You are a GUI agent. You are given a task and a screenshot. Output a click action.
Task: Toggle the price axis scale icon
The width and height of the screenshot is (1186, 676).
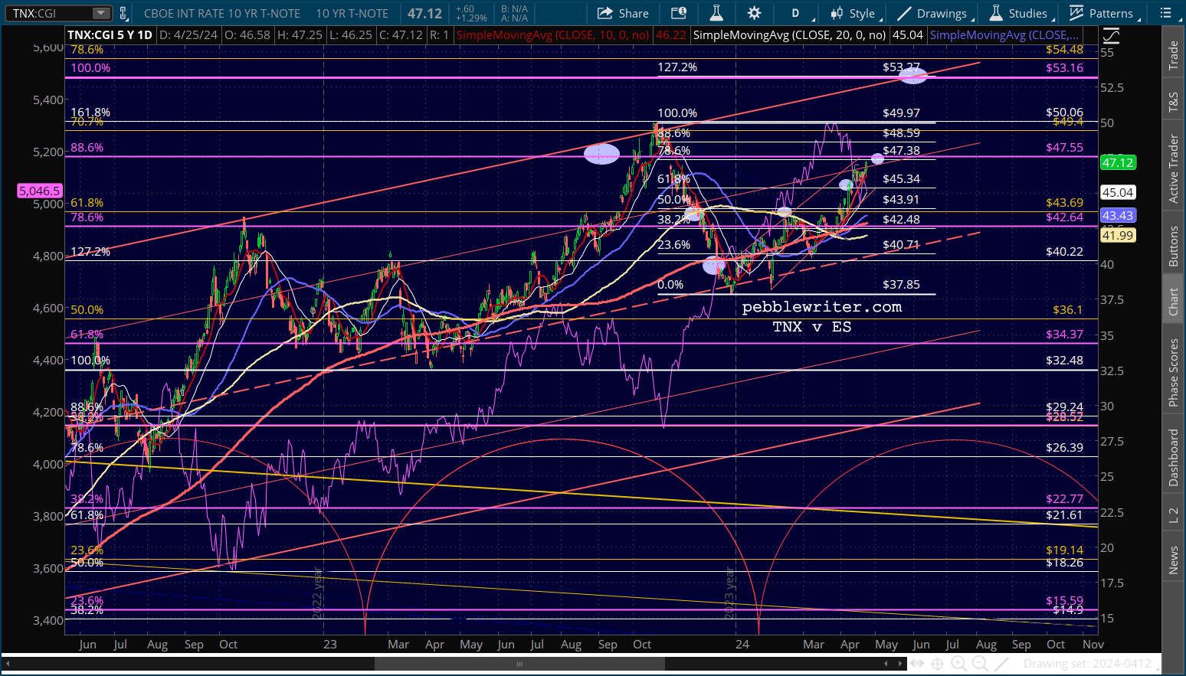click(x=1110, y=36)
